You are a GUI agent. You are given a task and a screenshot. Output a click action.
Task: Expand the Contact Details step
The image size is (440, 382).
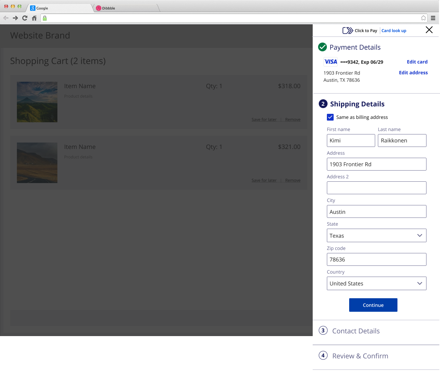coord(356,331)
